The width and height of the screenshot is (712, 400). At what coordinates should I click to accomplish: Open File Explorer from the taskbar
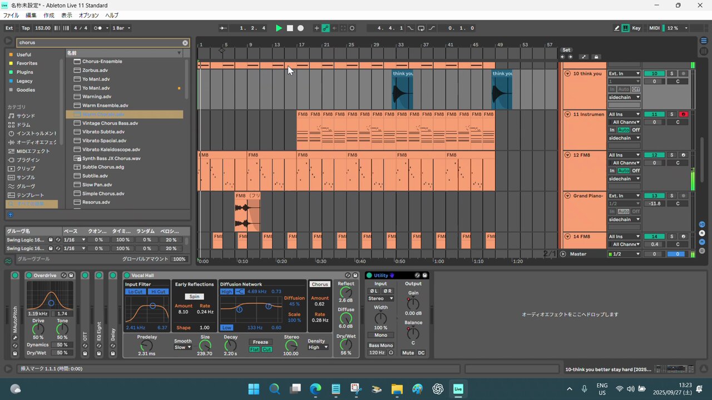[397, 389]
